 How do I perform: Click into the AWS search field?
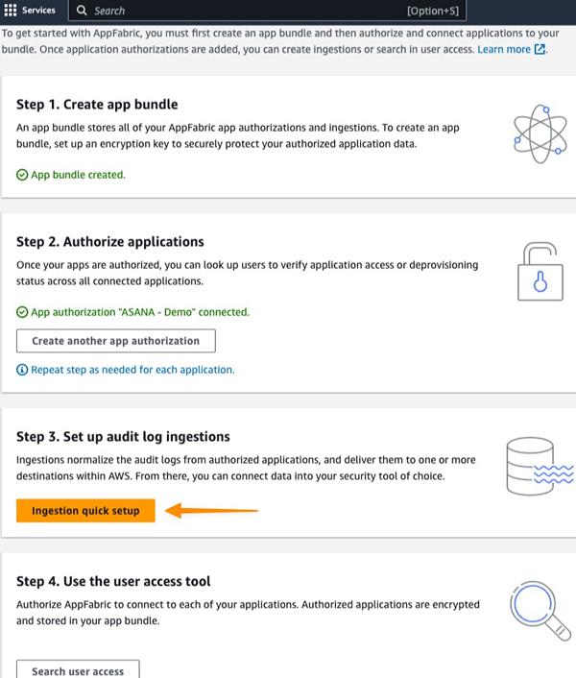click(240, 11)
